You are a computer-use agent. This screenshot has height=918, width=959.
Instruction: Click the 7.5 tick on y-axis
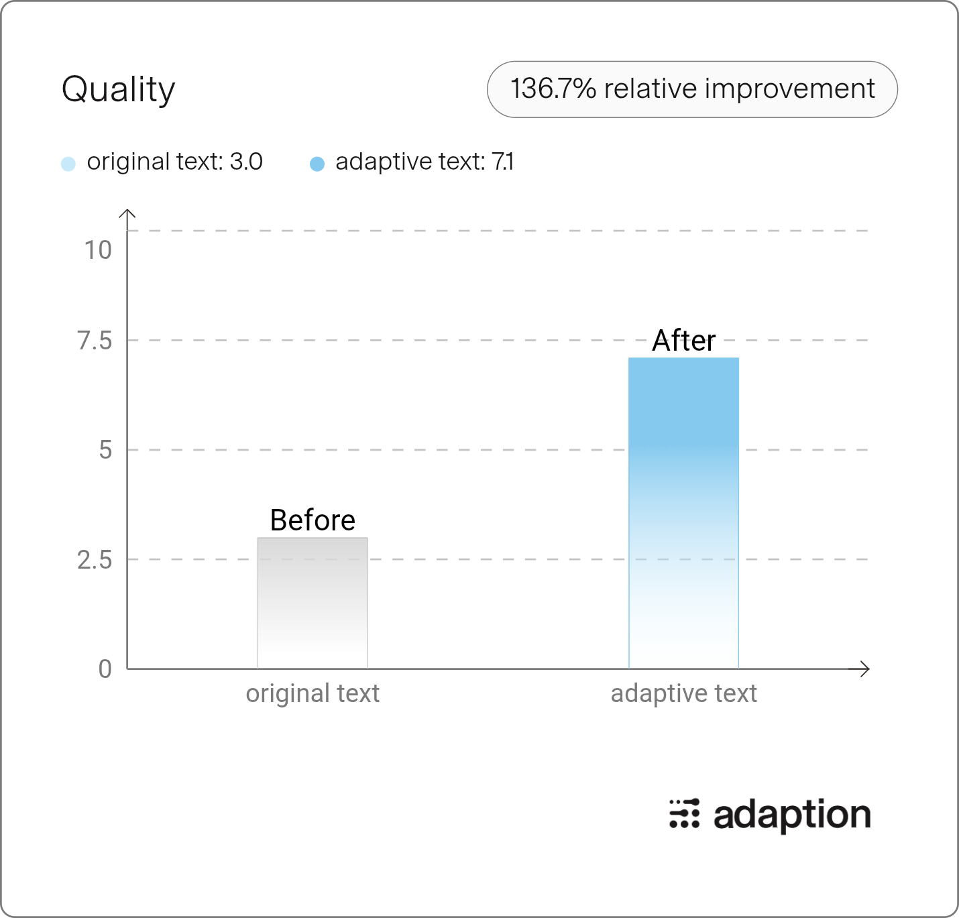[x=95, y=341]
